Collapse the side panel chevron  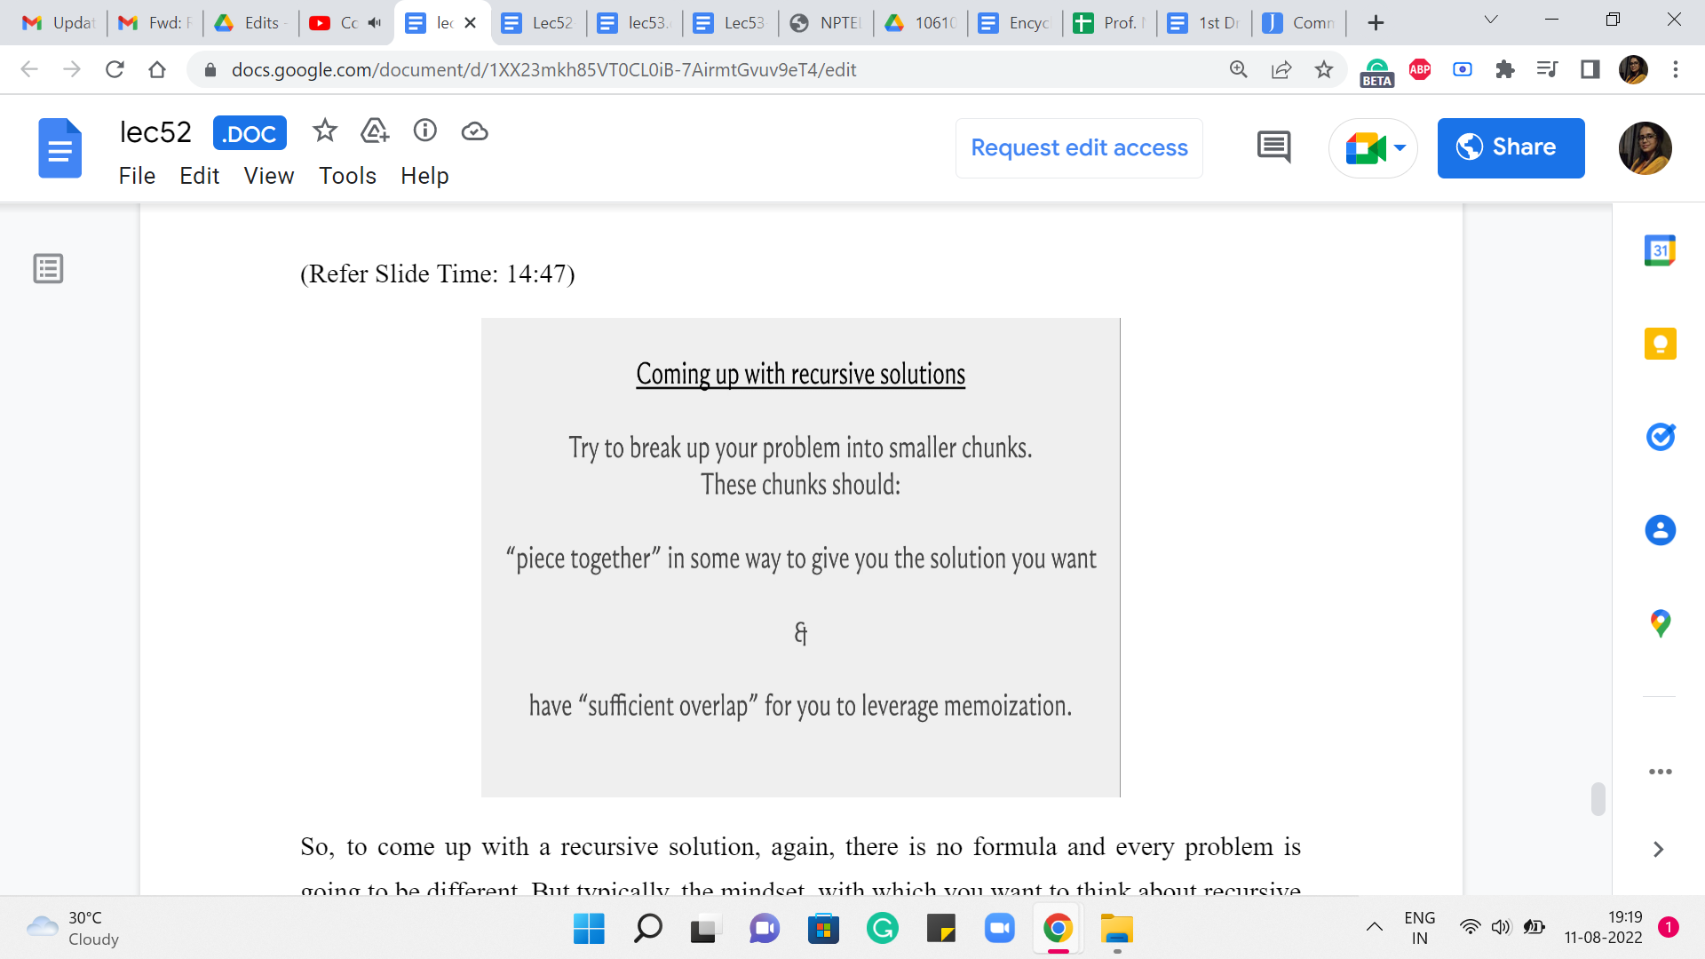(1658, 849)
